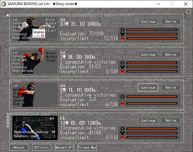Viewport: 193px width, 152px height.
Task: Click the Return button
Action: click(x=19, y=147)
